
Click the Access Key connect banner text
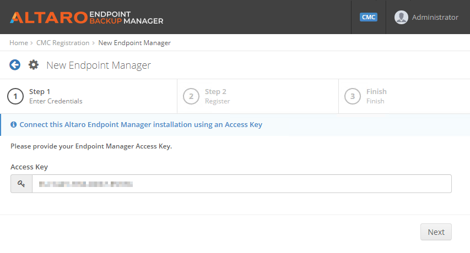click(x=141, y=124)
